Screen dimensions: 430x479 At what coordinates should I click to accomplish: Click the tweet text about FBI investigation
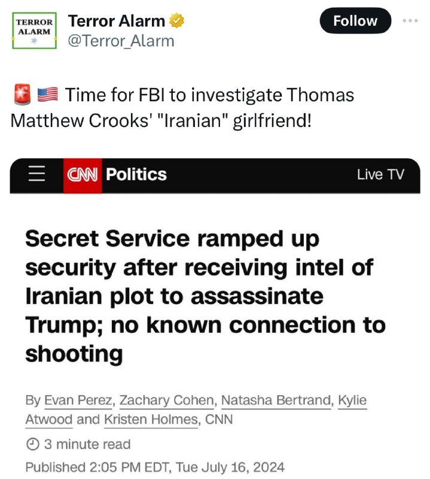pos(182,108)
